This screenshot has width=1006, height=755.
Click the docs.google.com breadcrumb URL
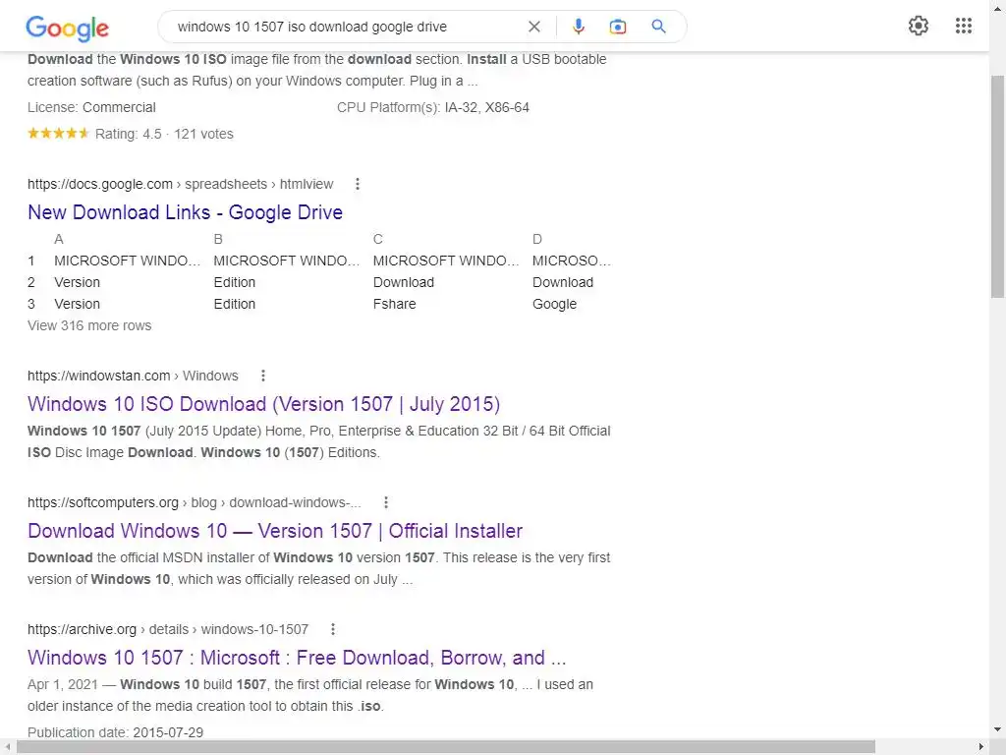pos(181,184)
